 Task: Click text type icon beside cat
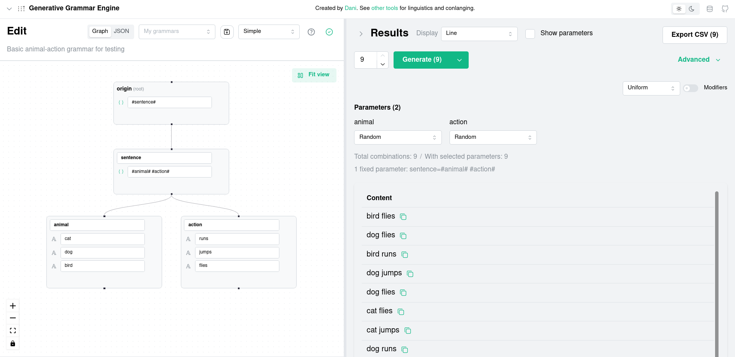54,239
